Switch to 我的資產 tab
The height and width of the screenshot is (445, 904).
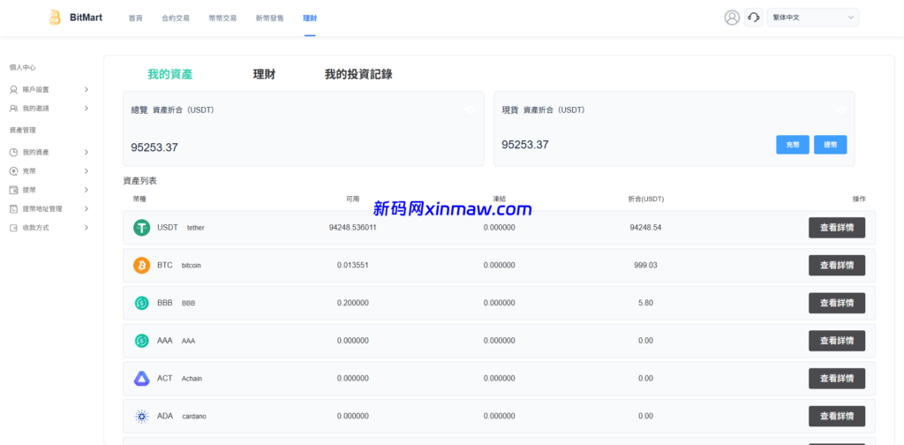pos(170,74)
